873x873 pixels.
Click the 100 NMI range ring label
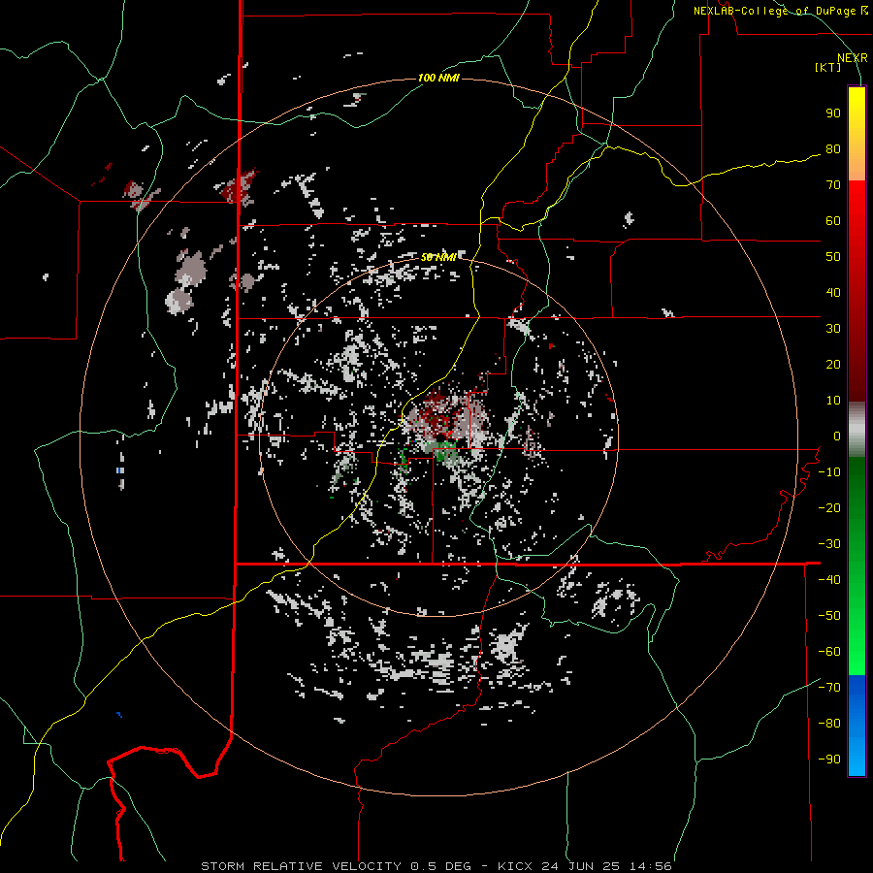coord(438,78)
